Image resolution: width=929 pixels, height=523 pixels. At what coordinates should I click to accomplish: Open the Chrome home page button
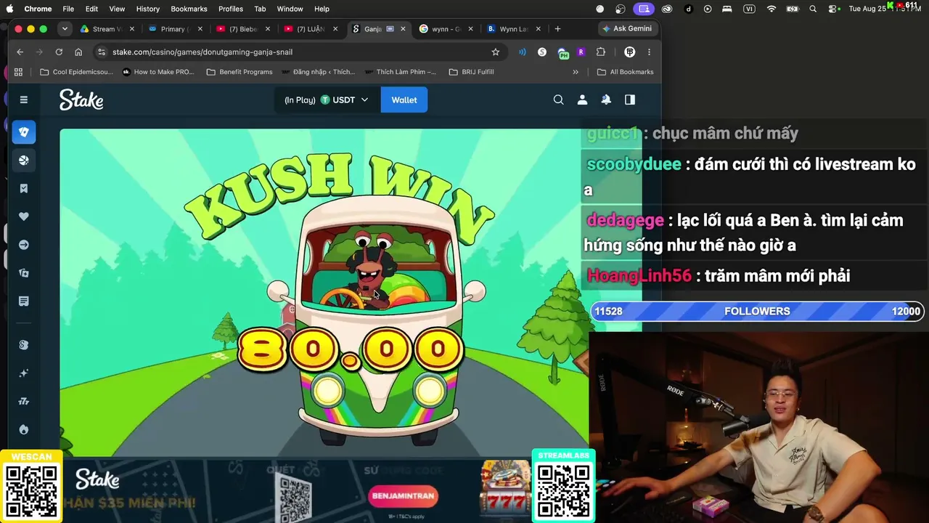point(78,52)
